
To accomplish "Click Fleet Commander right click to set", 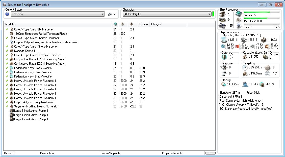I will (240, 101).
